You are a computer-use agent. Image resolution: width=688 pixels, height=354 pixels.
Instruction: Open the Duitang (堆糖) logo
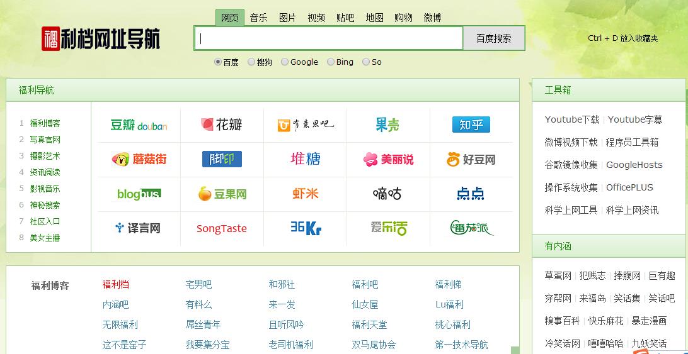pyautogui.click(x=306, y=158)
